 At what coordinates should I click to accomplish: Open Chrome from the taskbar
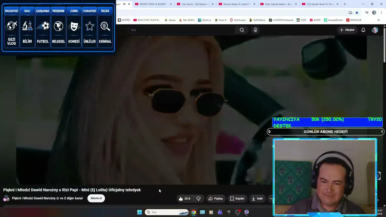[x=194, y=212]
